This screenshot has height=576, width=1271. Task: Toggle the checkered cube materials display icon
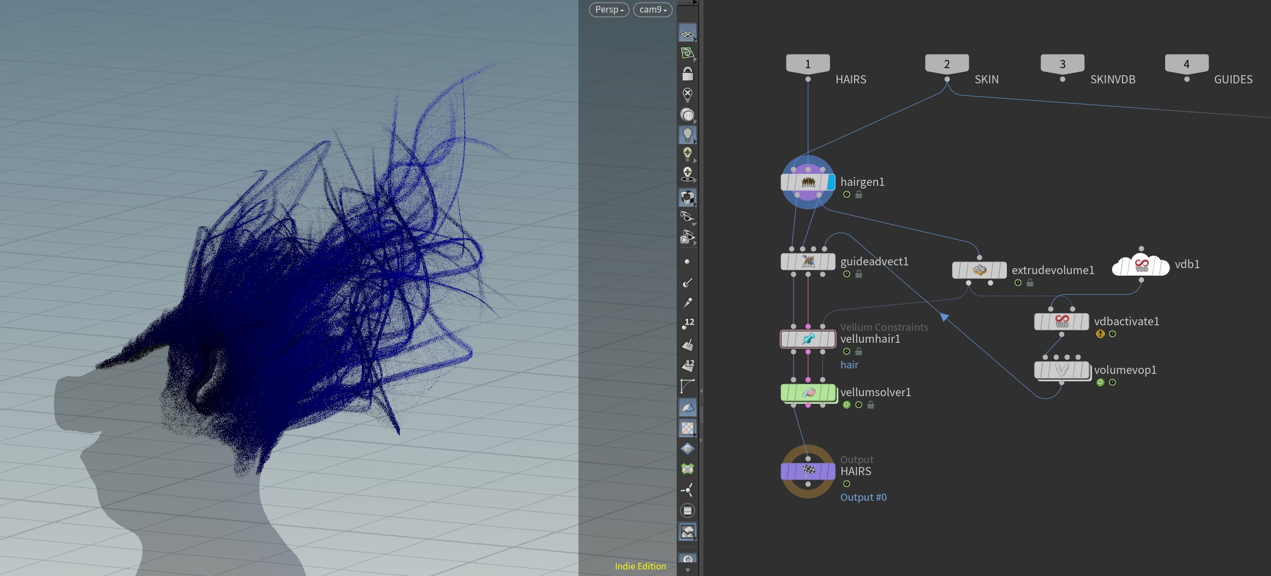click(688, 197)
